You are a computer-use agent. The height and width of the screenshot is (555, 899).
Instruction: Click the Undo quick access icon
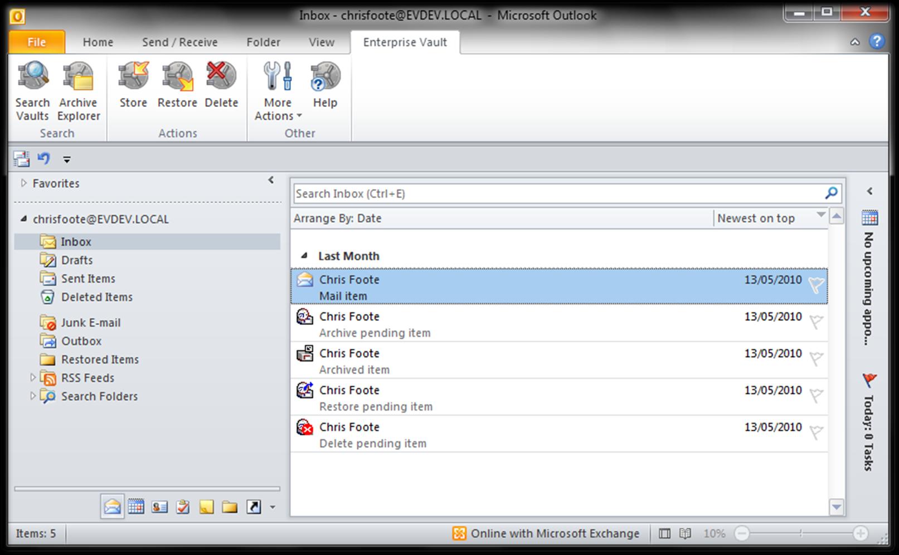43,159
